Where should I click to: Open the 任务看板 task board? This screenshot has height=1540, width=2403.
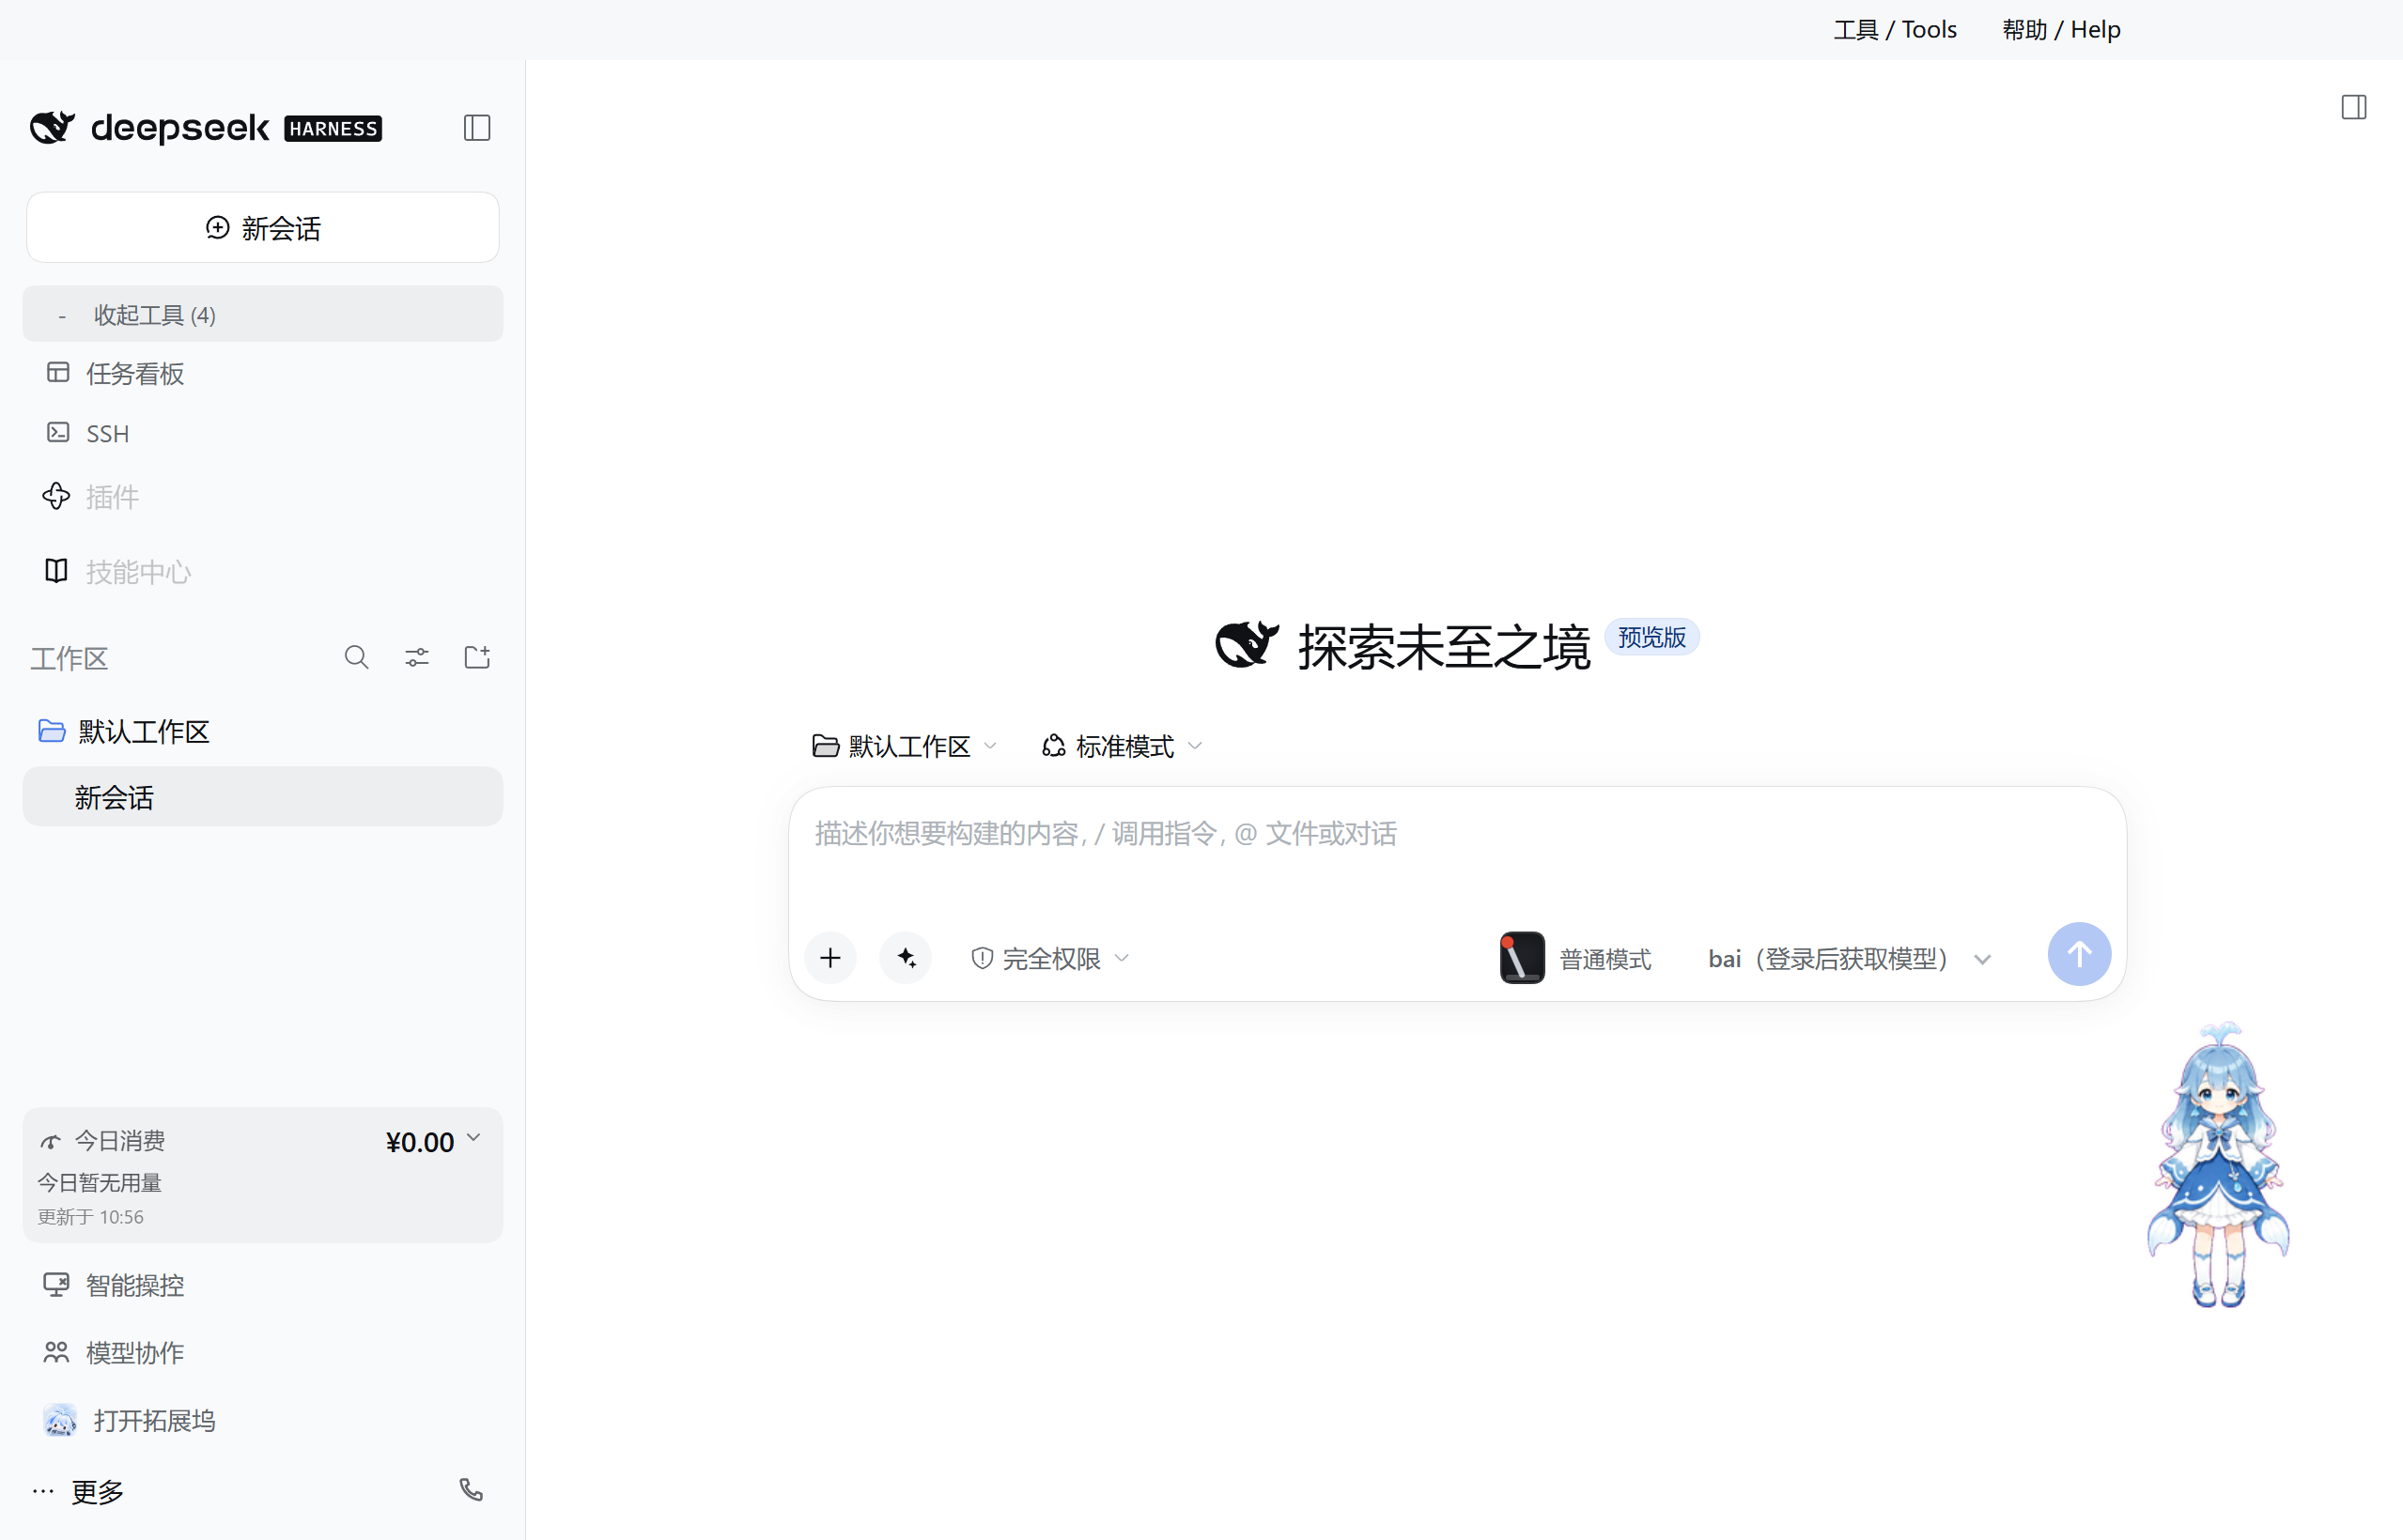135,374
